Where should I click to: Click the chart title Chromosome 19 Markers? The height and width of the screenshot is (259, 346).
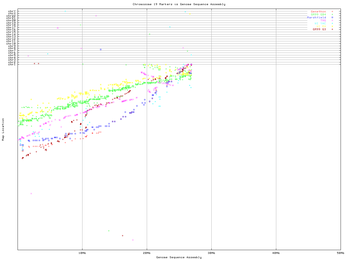coord(179,4)
